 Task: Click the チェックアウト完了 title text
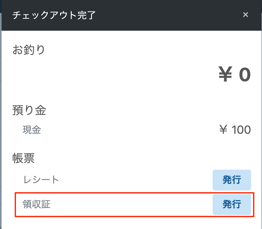[x=54, y=15]
